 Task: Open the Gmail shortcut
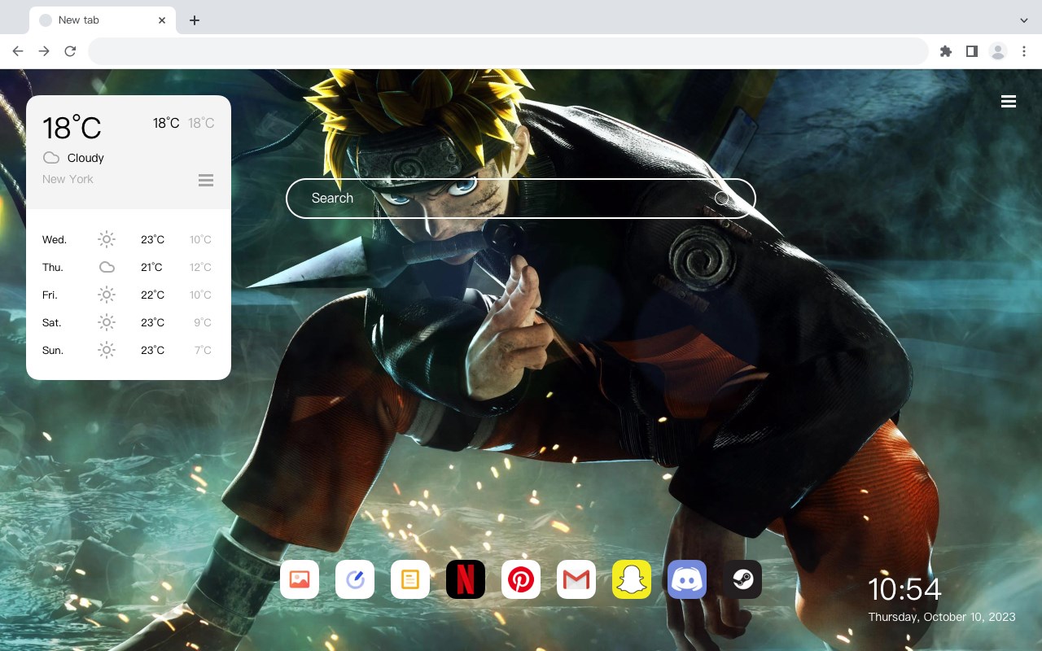pyautogui.click(x=576, y=579)
